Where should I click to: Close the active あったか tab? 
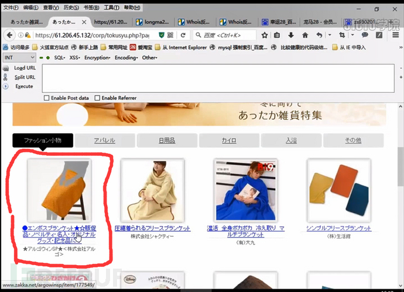click(x=84, y=22)
